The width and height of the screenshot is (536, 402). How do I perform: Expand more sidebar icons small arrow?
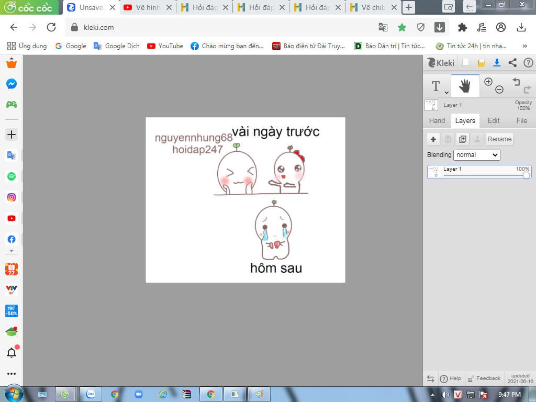(x=12, y=251)
